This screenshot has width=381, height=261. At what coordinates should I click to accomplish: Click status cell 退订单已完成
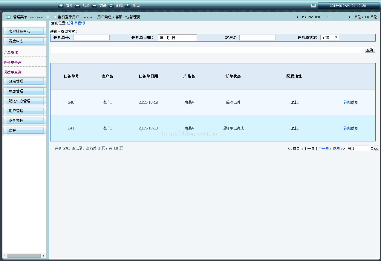click(x=233, y=128)
